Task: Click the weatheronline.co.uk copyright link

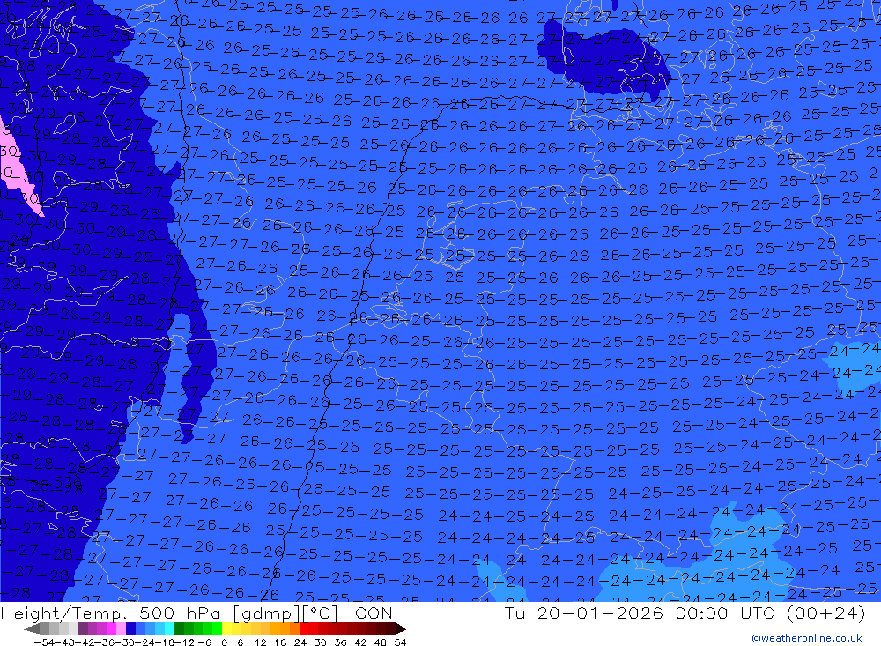Action: click(807, 637)
